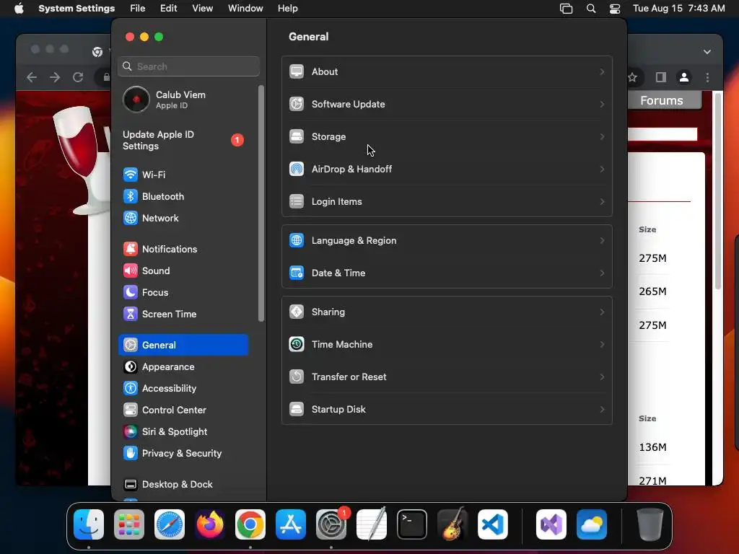Open the View menu

click(203, 9)
